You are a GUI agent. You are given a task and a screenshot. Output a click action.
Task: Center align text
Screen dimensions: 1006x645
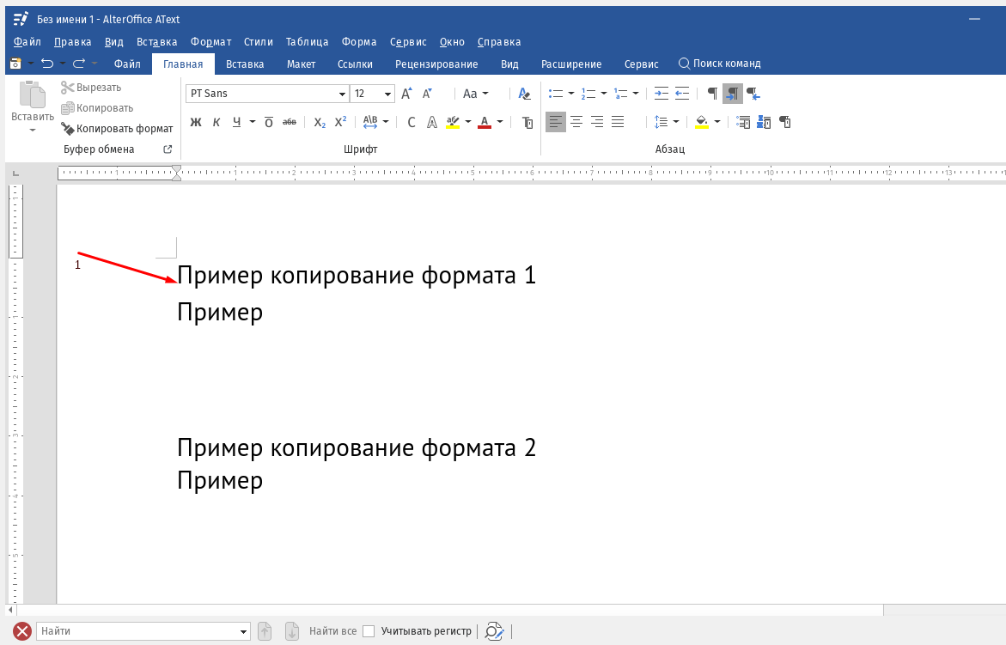click(576, 122)
